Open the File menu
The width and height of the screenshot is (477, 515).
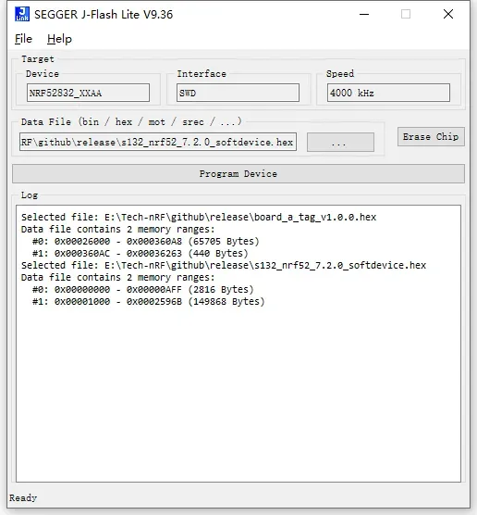tap(24, 39)
